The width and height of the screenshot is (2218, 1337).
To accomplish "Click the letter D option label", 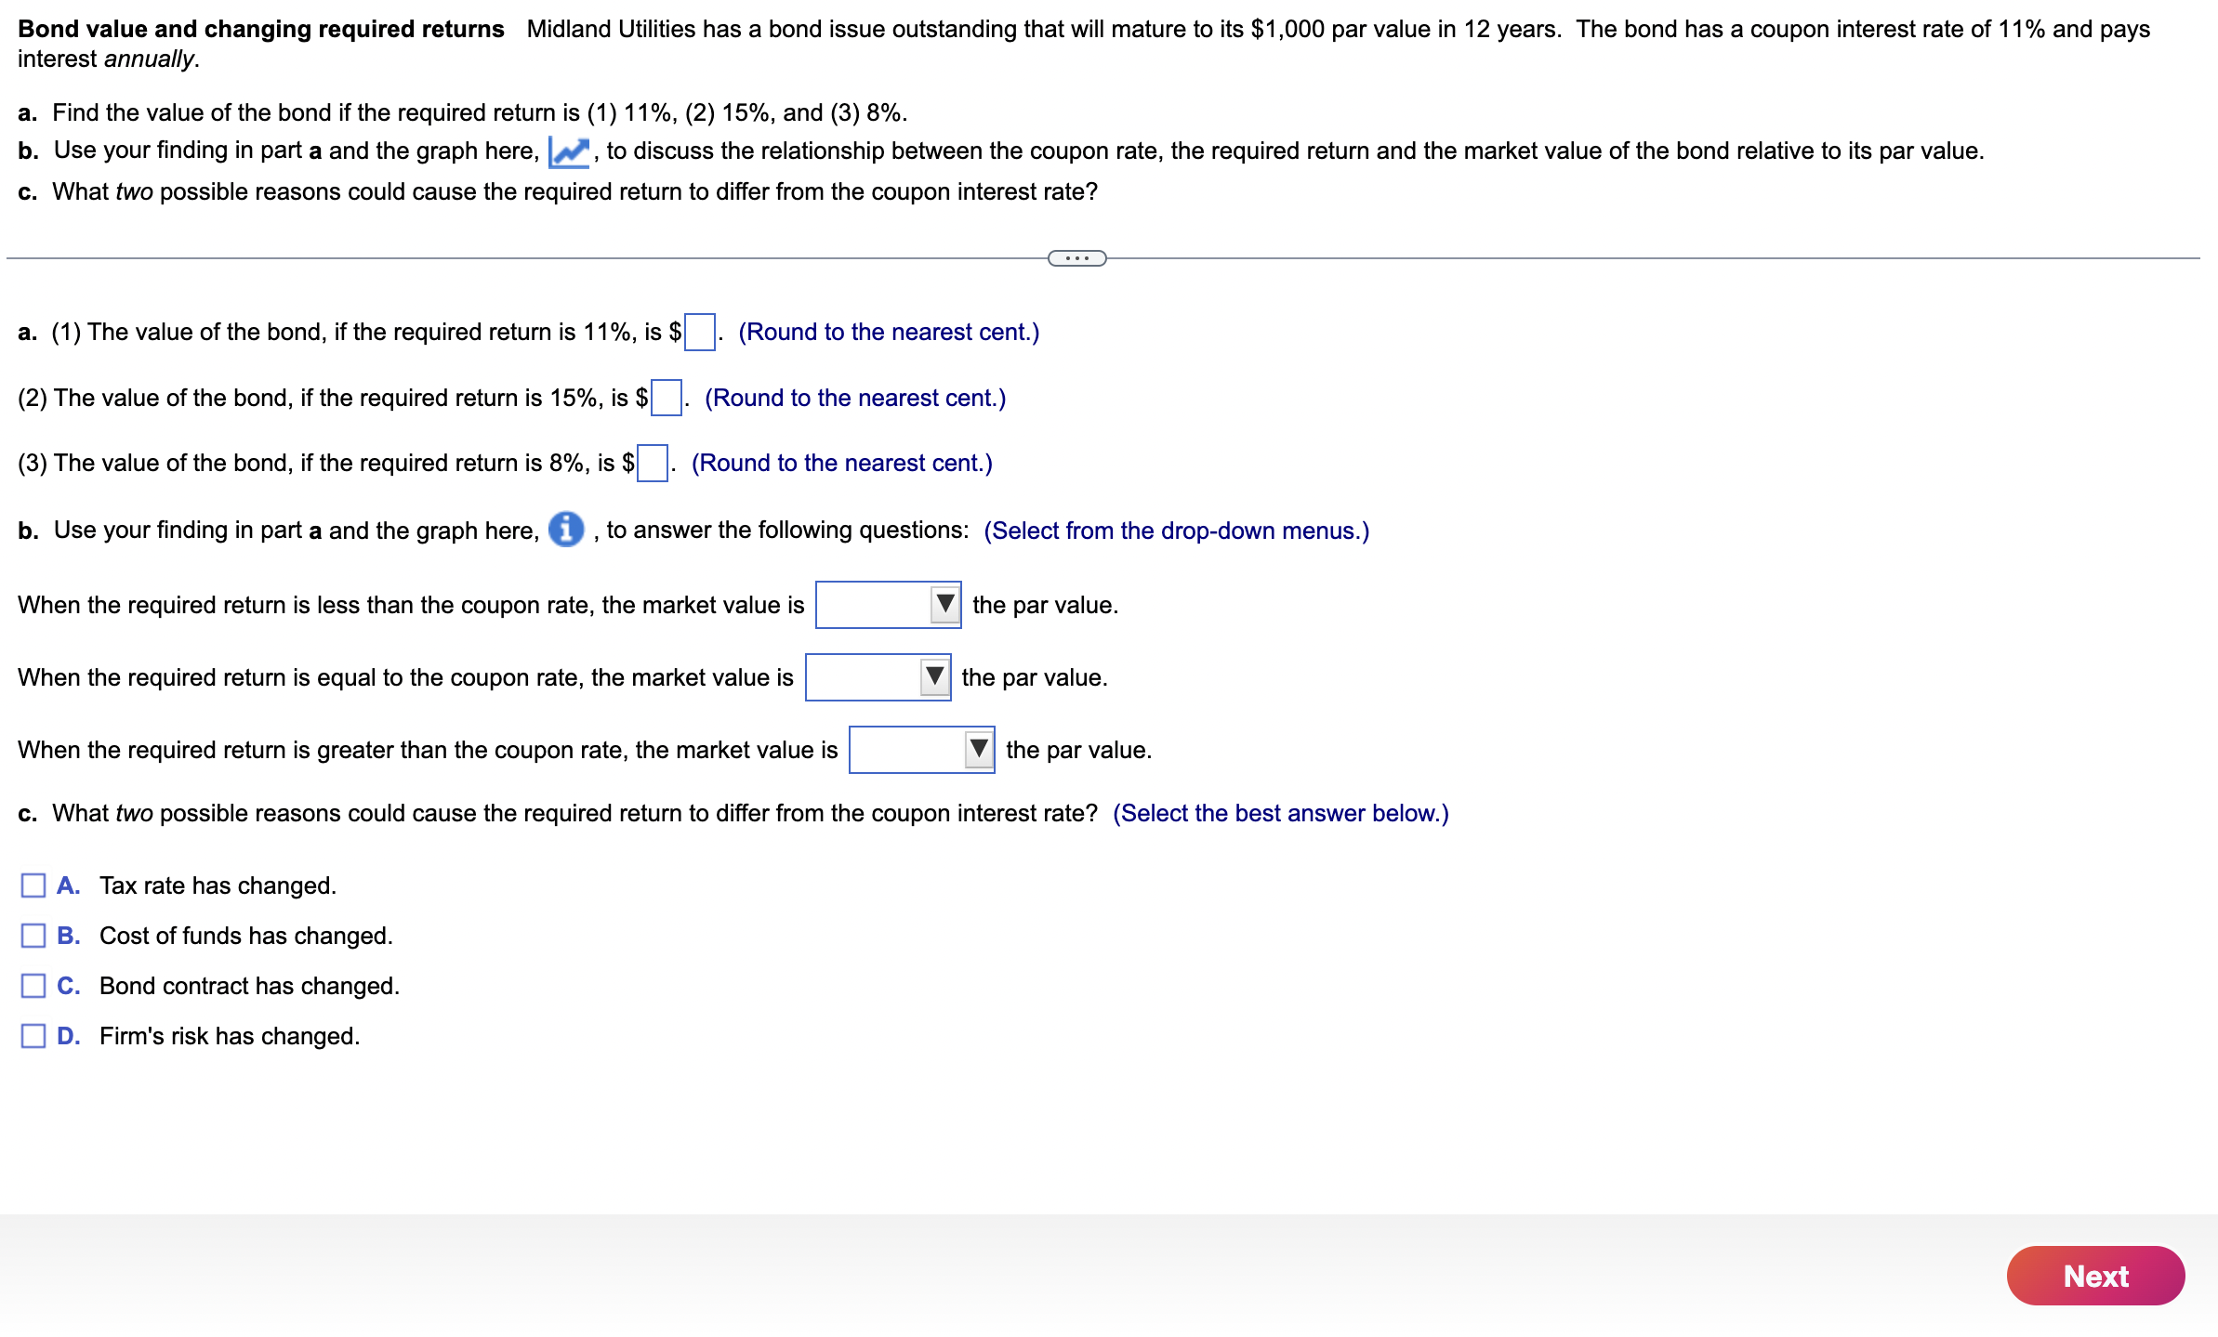I will (x=69, y=1036).
